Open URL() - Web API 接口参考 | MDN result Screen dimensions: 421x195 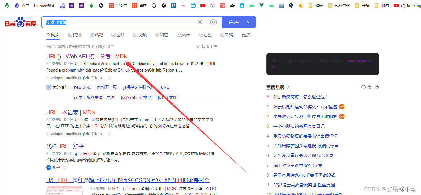point(87,56)
